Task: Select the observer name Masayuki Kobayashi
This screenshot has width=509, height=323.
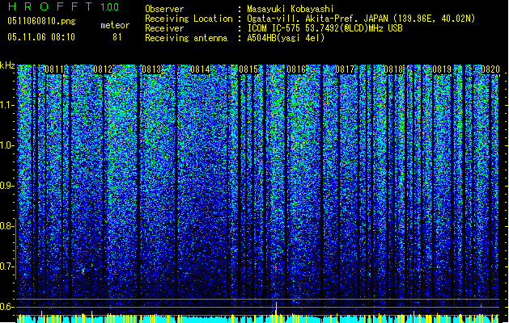Action: [291, 9]
